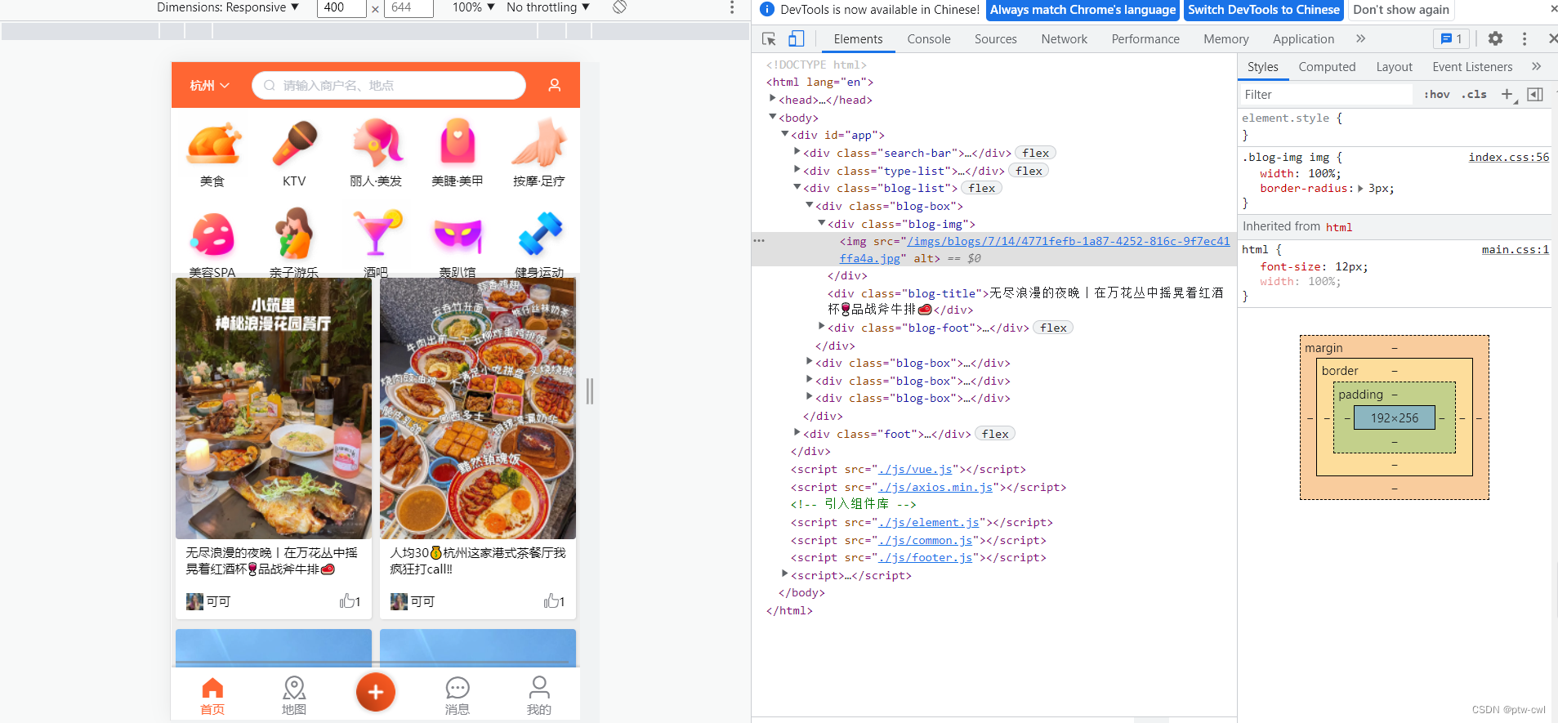The image size is (1558, 723).
Task: Open the Layout sidebar tab
Action: click(1394, 67)
